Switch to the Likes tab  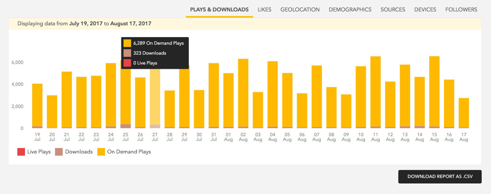click(264, 10)
